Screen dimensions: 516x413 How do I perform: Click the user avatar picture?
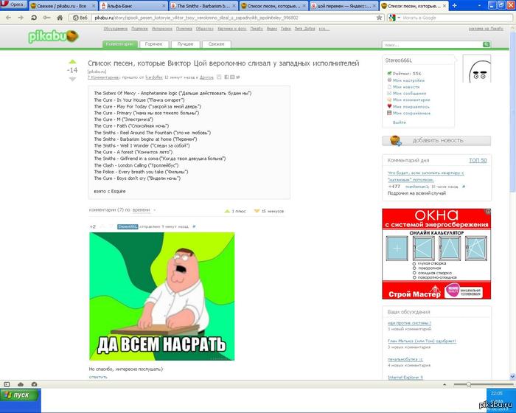coord(477,69)
